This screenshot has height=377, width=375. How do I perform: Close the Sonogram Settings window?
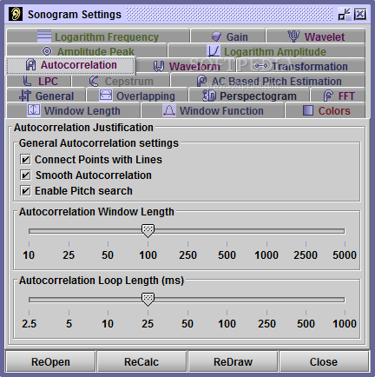tap(360, 14)
